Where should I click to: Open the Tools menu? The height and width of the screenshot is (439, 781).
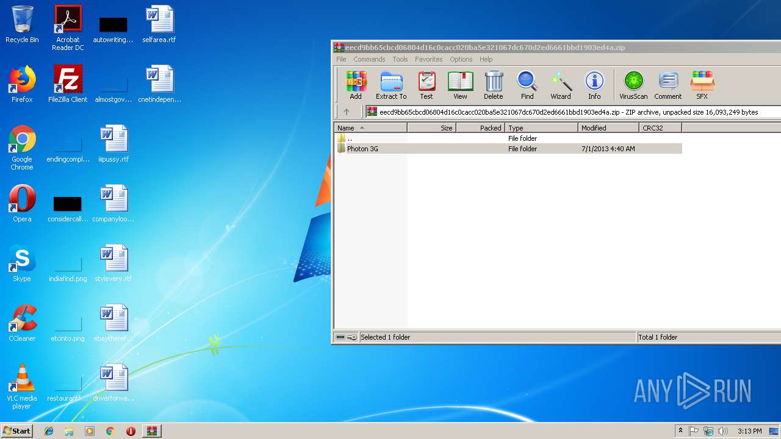400,59
